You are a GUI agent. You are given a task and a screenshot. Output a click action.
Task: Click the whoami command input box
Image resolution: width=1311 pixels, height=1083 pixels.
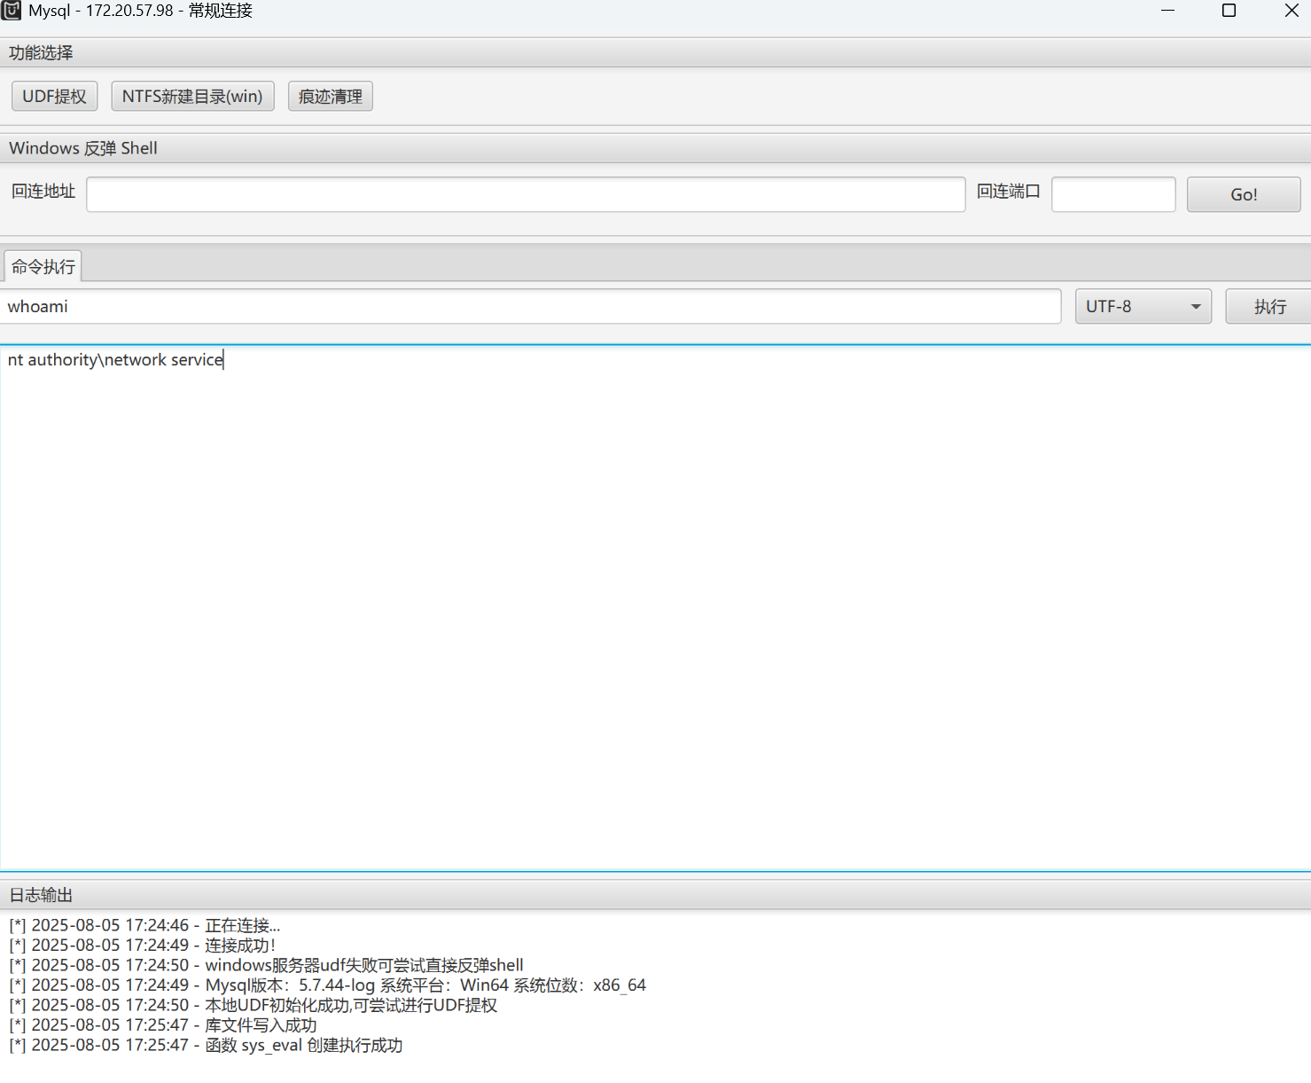531,306
